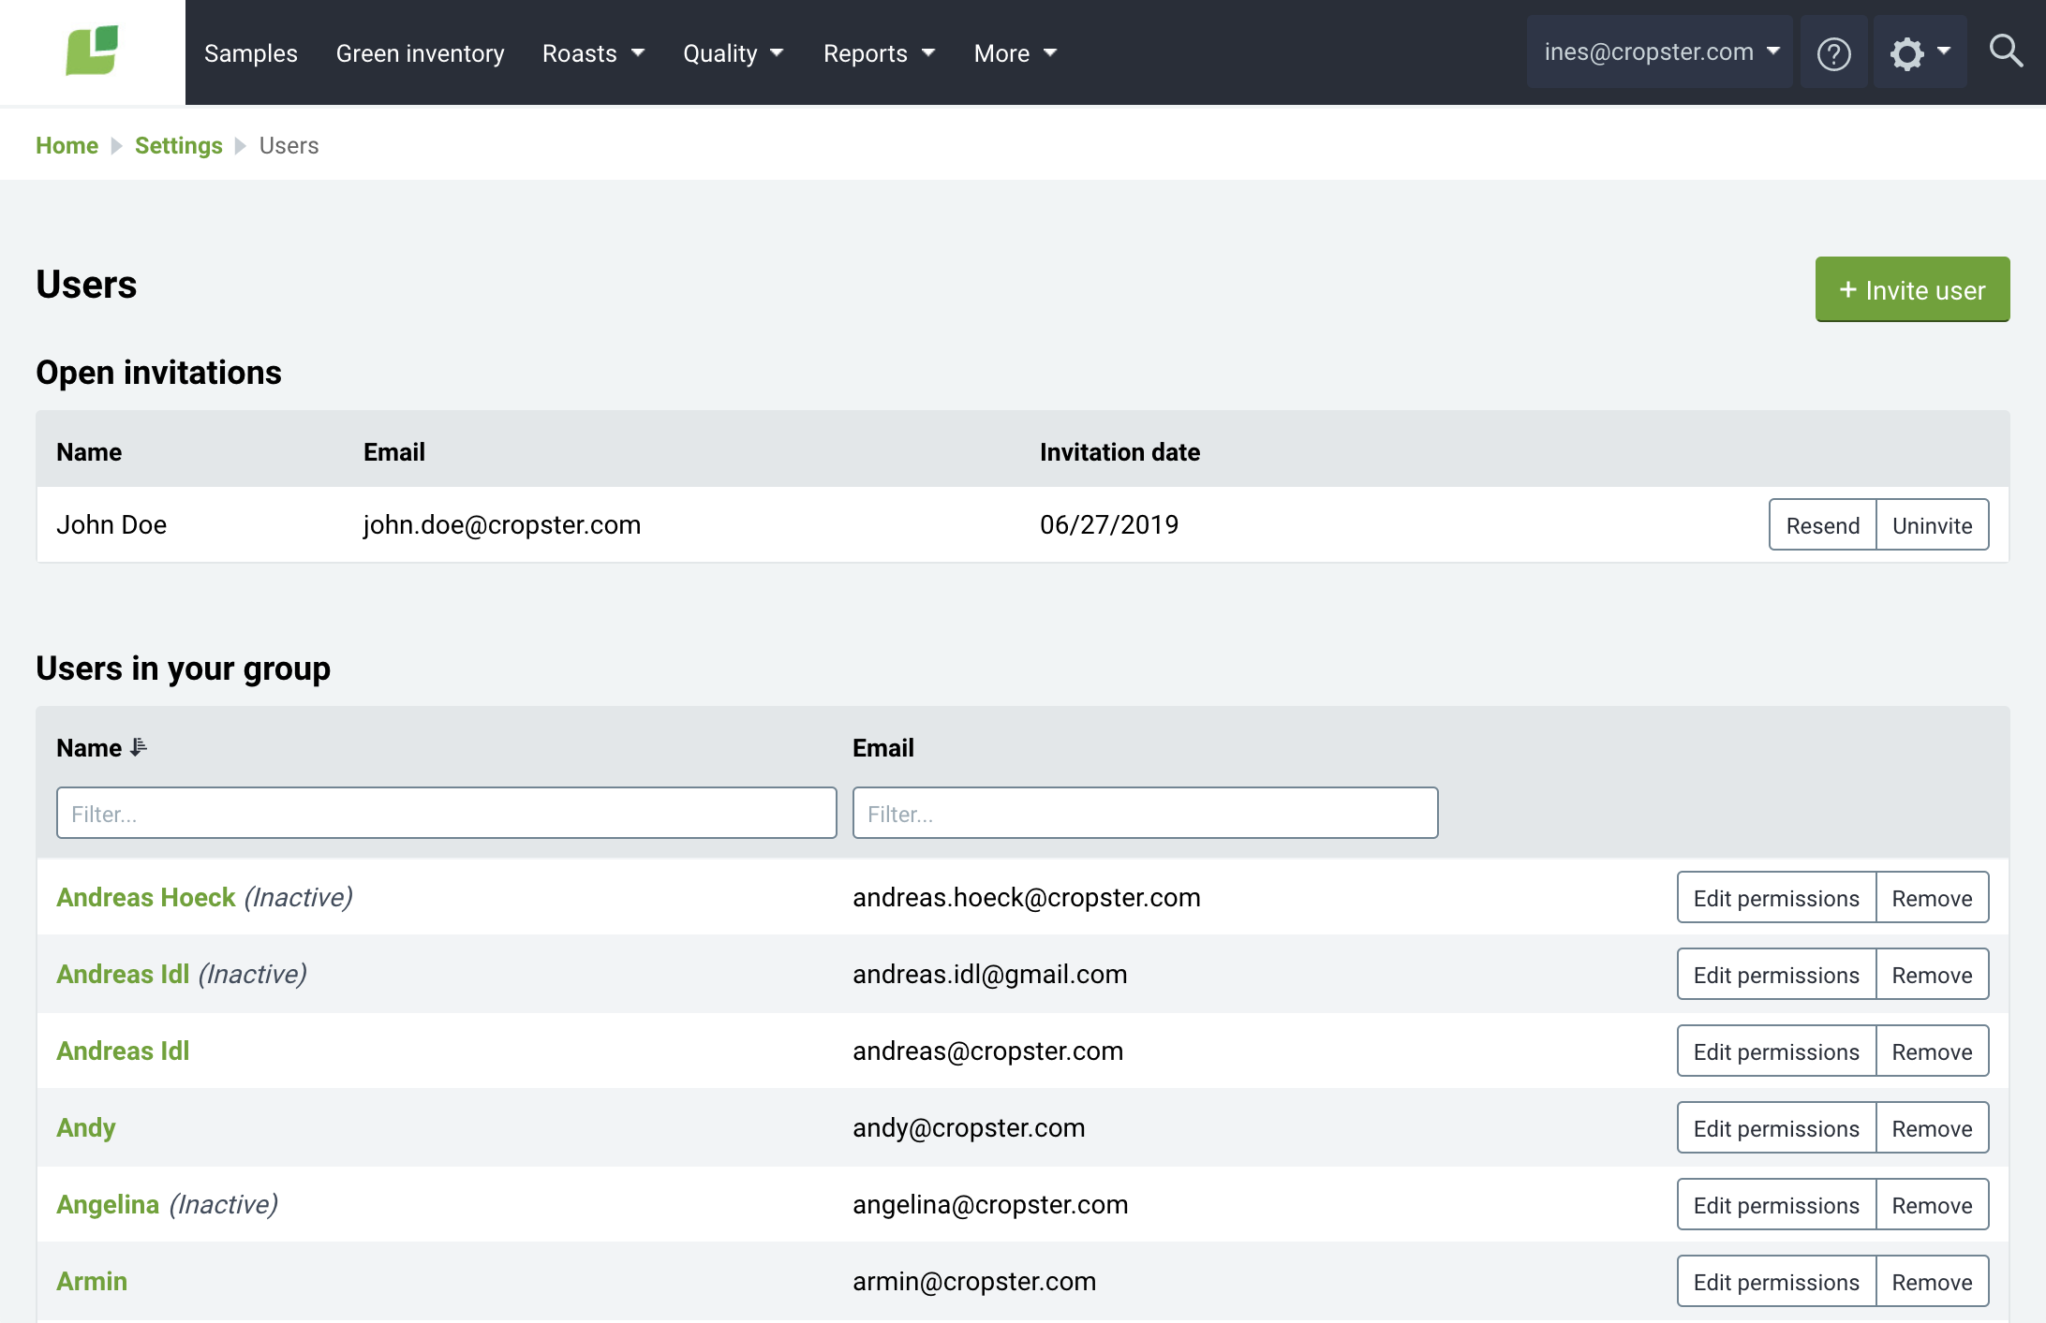The image size is (2046, 1323).
Task: Expand the Roasts dropdown menu
Action: click(x=594, y=53)
